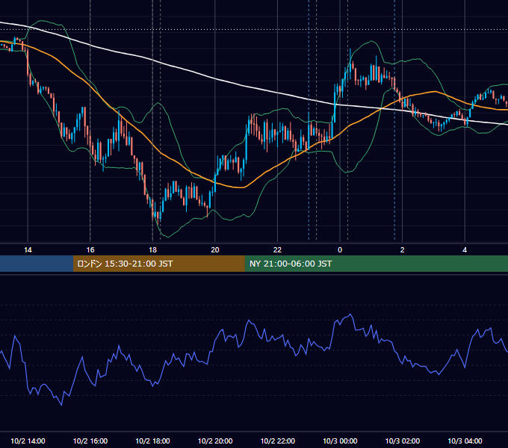
Task: Select the unlabeled blue session bar before London
Action: [x=37, y=264]
